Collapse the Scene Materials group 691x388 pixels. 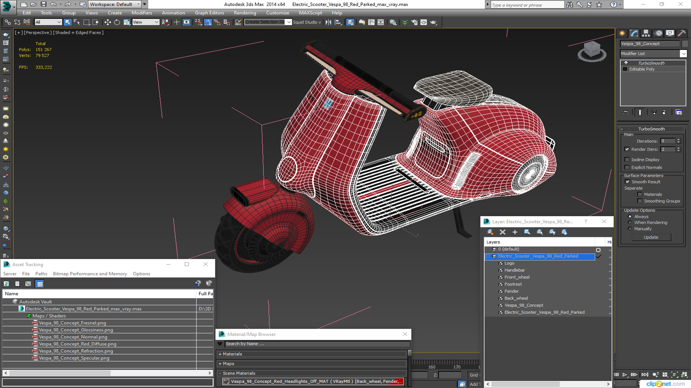tap(220, 373)
